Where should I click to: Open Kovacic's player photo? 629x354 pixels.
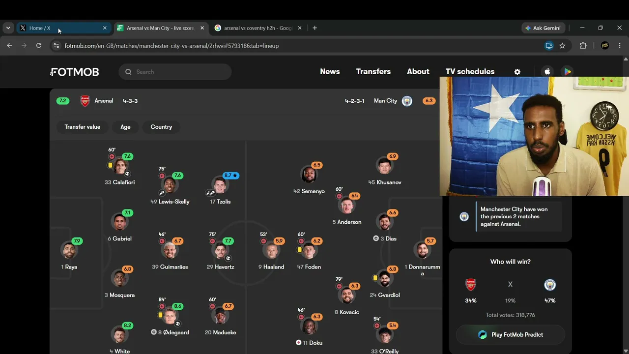tap(346, 295)
